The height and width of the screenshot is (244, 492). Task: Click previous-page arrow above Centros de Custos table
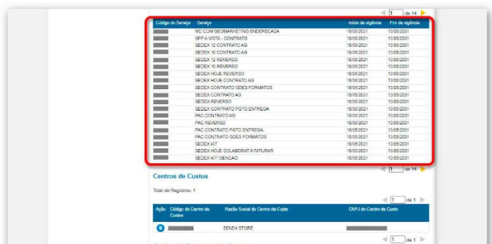[384, 200]
